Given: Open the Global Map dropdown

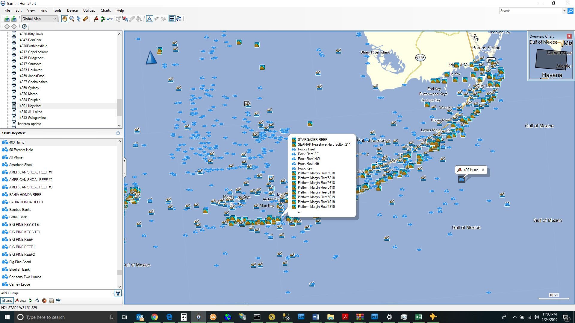Looking at the screenshot, I should click(39, 19).
